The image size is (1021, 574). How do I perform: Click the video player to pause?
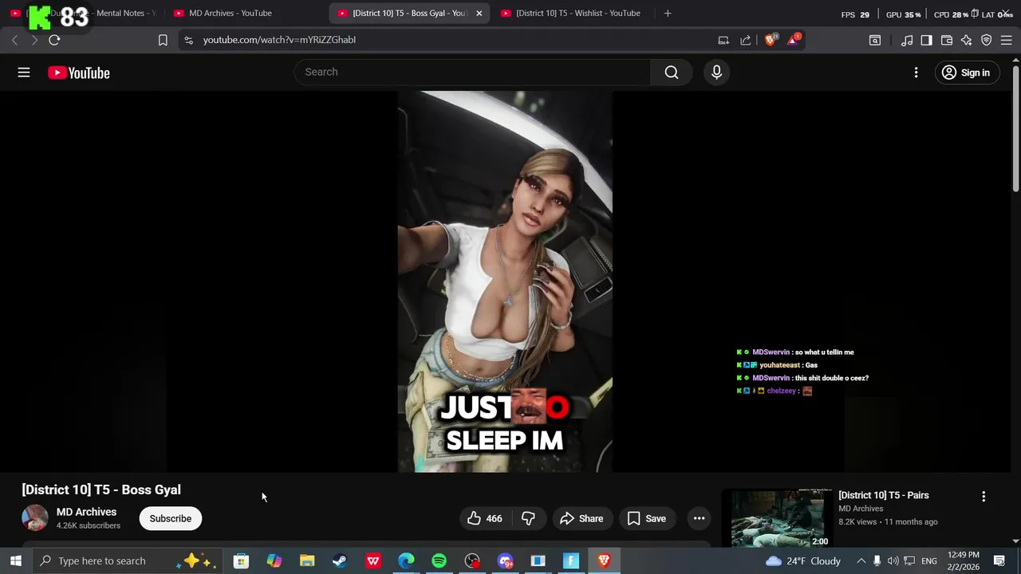pos(505,281)
